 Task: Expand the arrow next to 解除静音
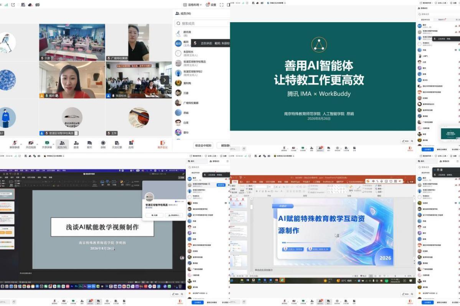pyautogui.click(x=21, y=144)
